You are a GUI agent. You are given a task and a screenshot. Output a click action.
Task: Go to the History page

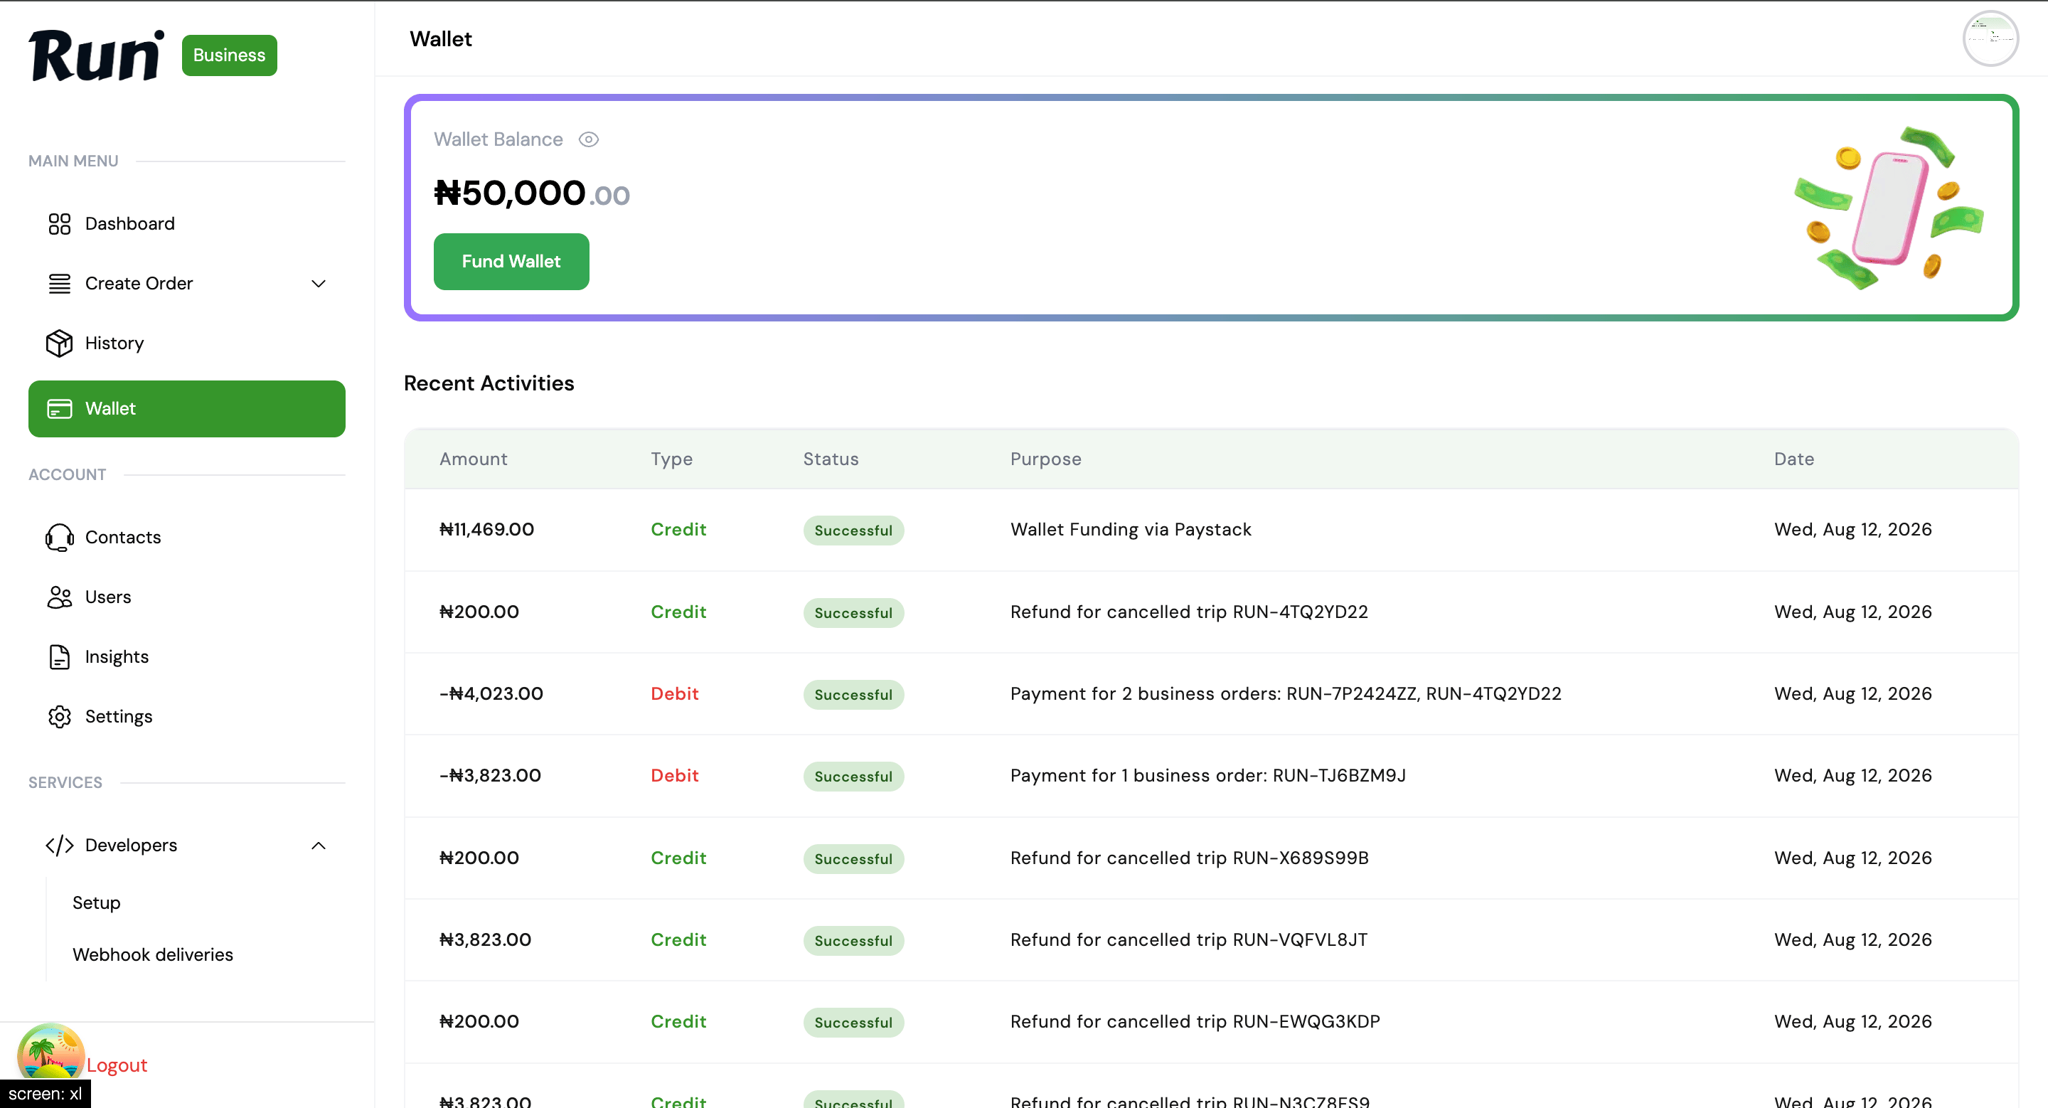pyautogui.click(x=187, y=343)
